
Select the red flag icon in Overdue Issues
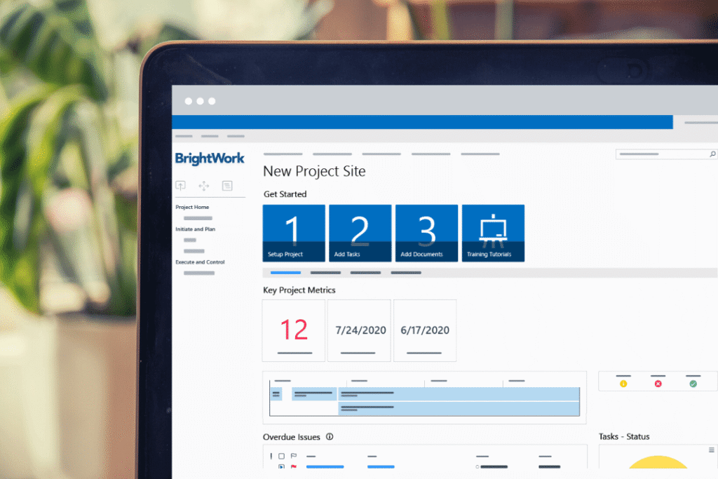coord(293,466)
